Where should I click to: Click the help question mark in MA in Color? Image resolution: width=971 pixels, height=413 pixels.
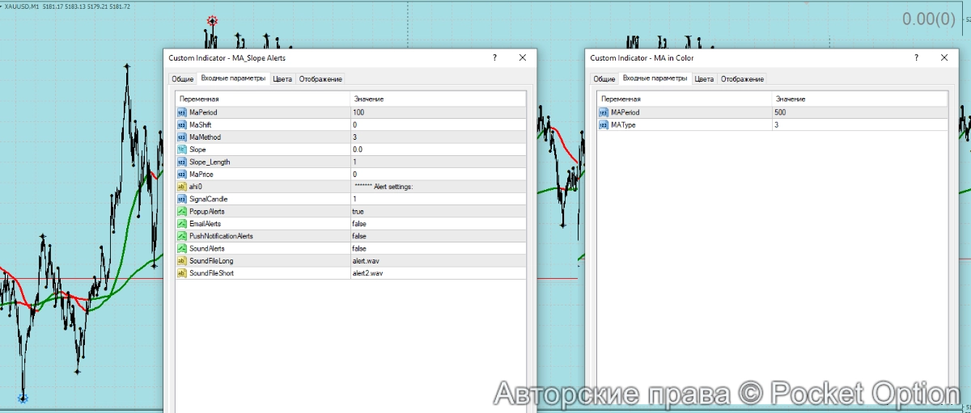point(916,58)
